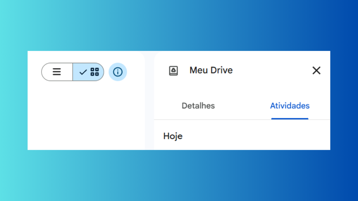
Task: Switch to list layout view
Action: (57, 72)
